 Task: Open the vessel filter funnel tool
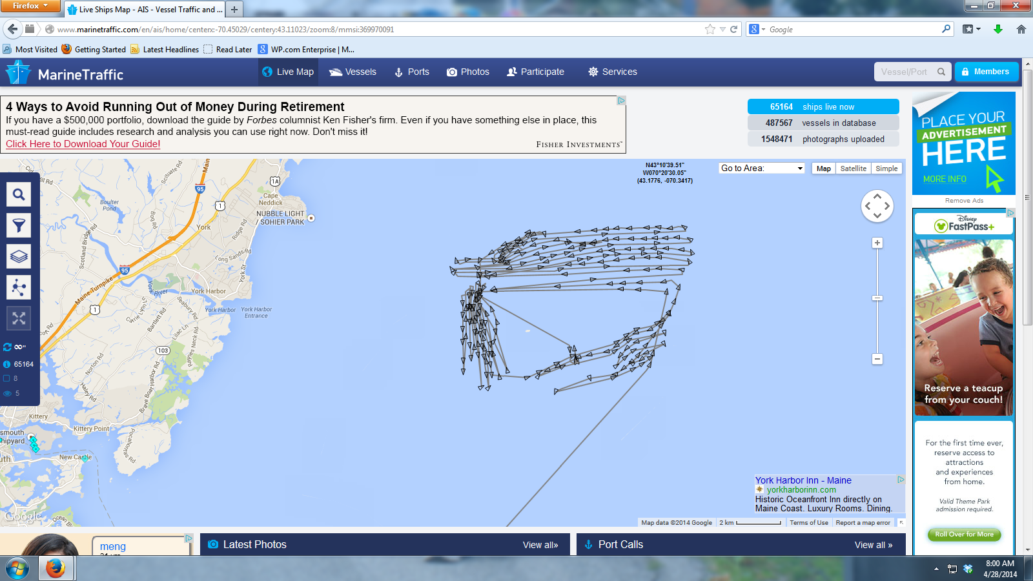19,225
